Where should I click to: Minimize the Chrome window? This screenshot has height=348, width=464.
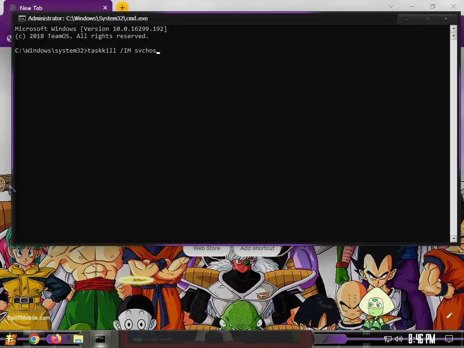tap(411, 6)
